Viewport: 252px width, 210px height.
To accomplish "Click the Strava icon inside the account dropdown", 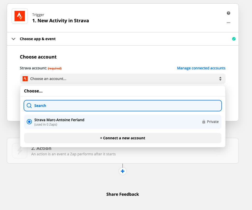I will pyautogui.click(x=25, y=78).
